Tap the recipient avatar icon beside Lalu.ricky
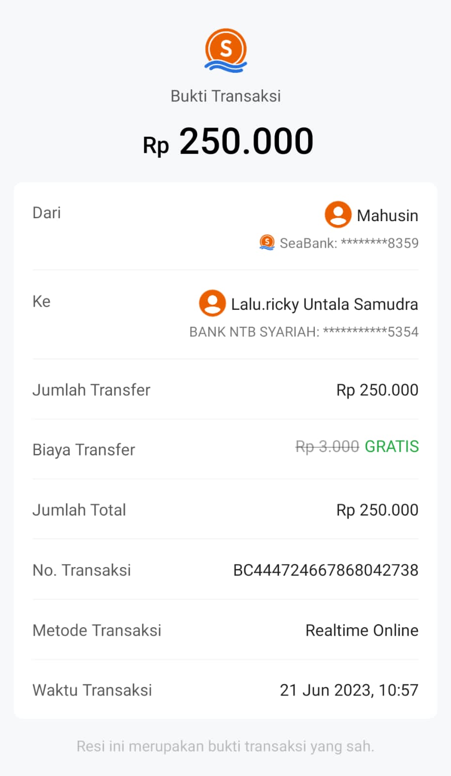The height and width of the screenshot is (776, 451). tap(212, 303)
